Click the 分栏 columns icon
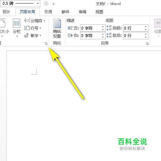 pos(16,23)
